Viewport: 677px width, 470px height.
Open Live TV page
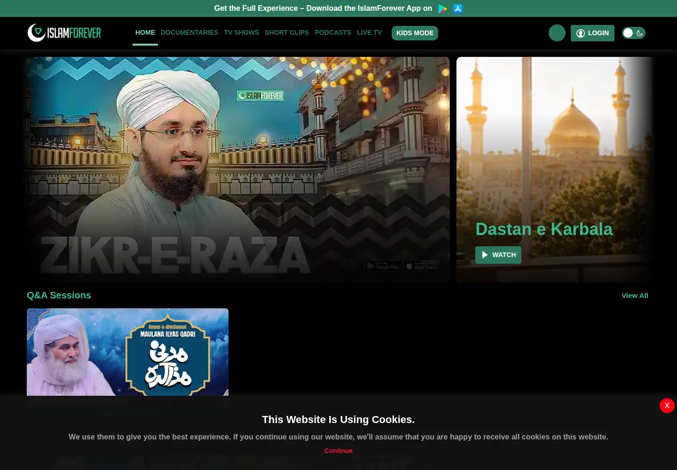369,33
